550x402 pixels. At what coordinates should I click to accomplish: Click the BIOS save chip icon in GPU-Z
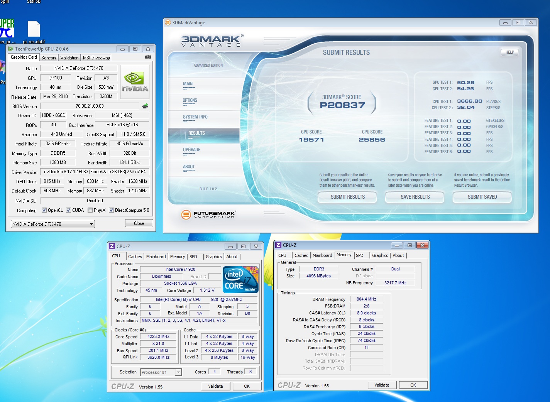pos(145,106)
